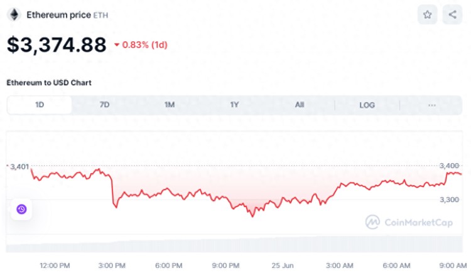Click the volume bar area below chart
Viewport: 471px width, 278px height.
pyautogui.click(x=234, y=243)
